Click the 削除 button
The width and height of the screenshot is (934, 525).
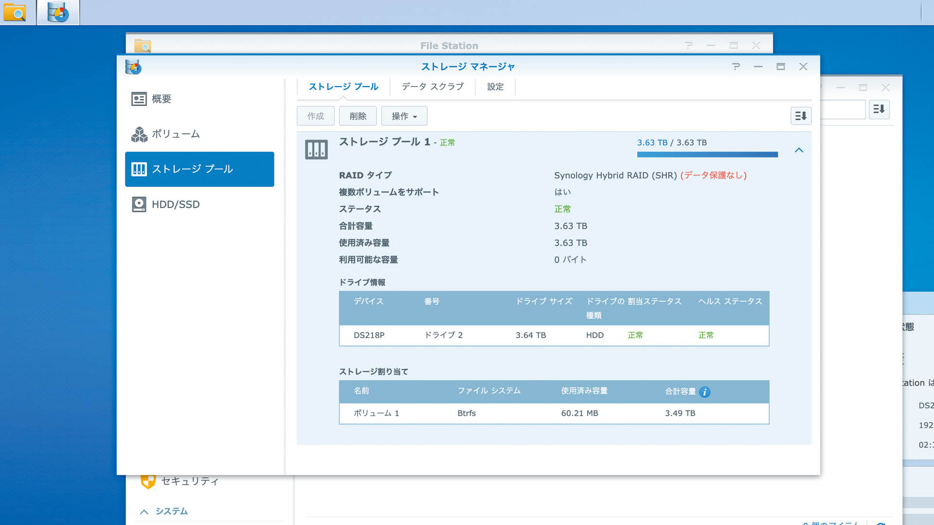[x=358, y=116]
